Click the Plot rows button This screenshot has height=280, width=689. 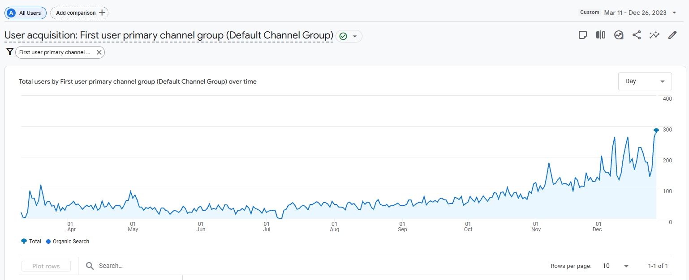(x=46, y=266)
